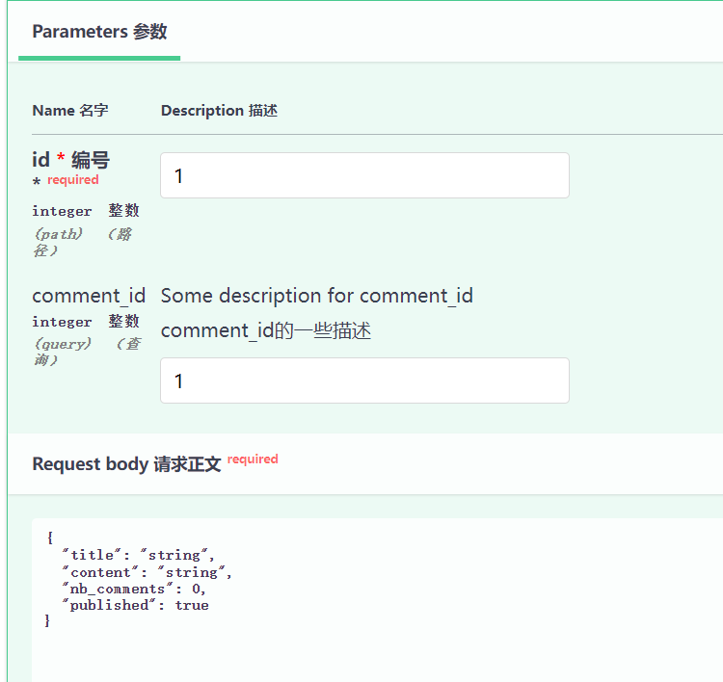Click the 'comment_id的一些描述' translated description
Image resolution: width=723 pixels, height=682 pixels.
pos(266,330)
